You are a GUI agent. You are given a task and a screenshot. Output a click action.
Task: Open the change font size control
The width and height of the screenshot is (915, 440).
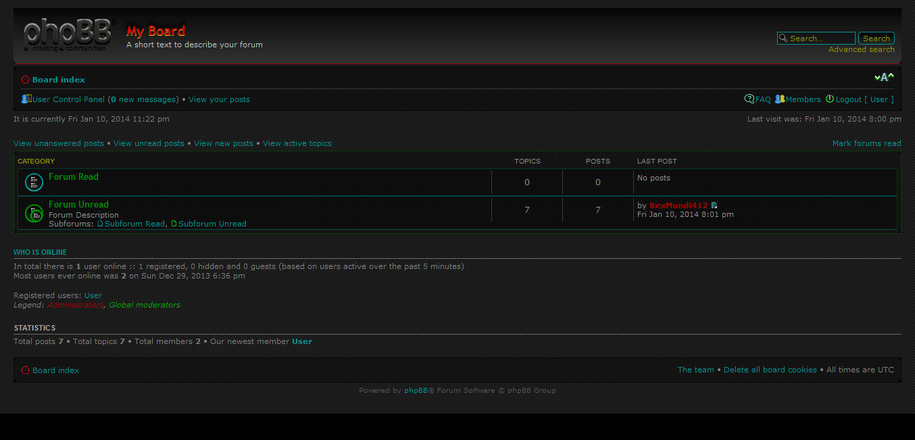click(x=884, y=77)
